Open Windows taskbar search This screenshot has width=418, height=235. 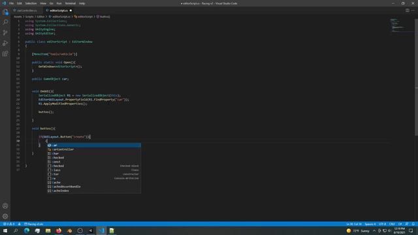(16, 230)
